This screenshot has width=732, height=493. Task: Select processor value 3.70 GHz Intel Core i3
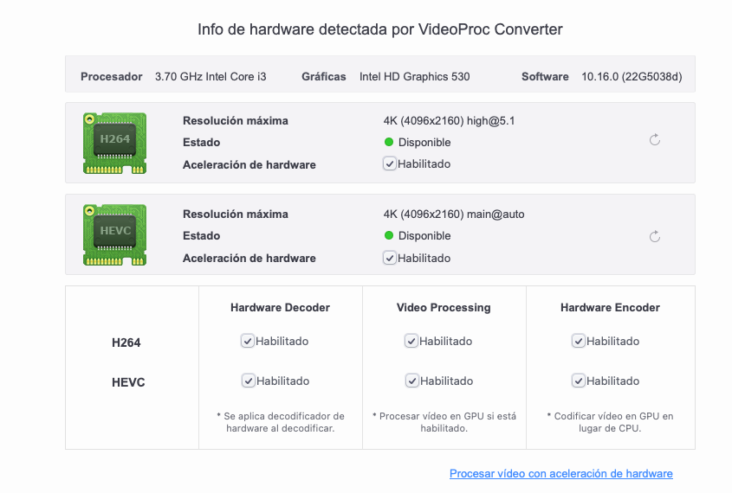[211, 76]
